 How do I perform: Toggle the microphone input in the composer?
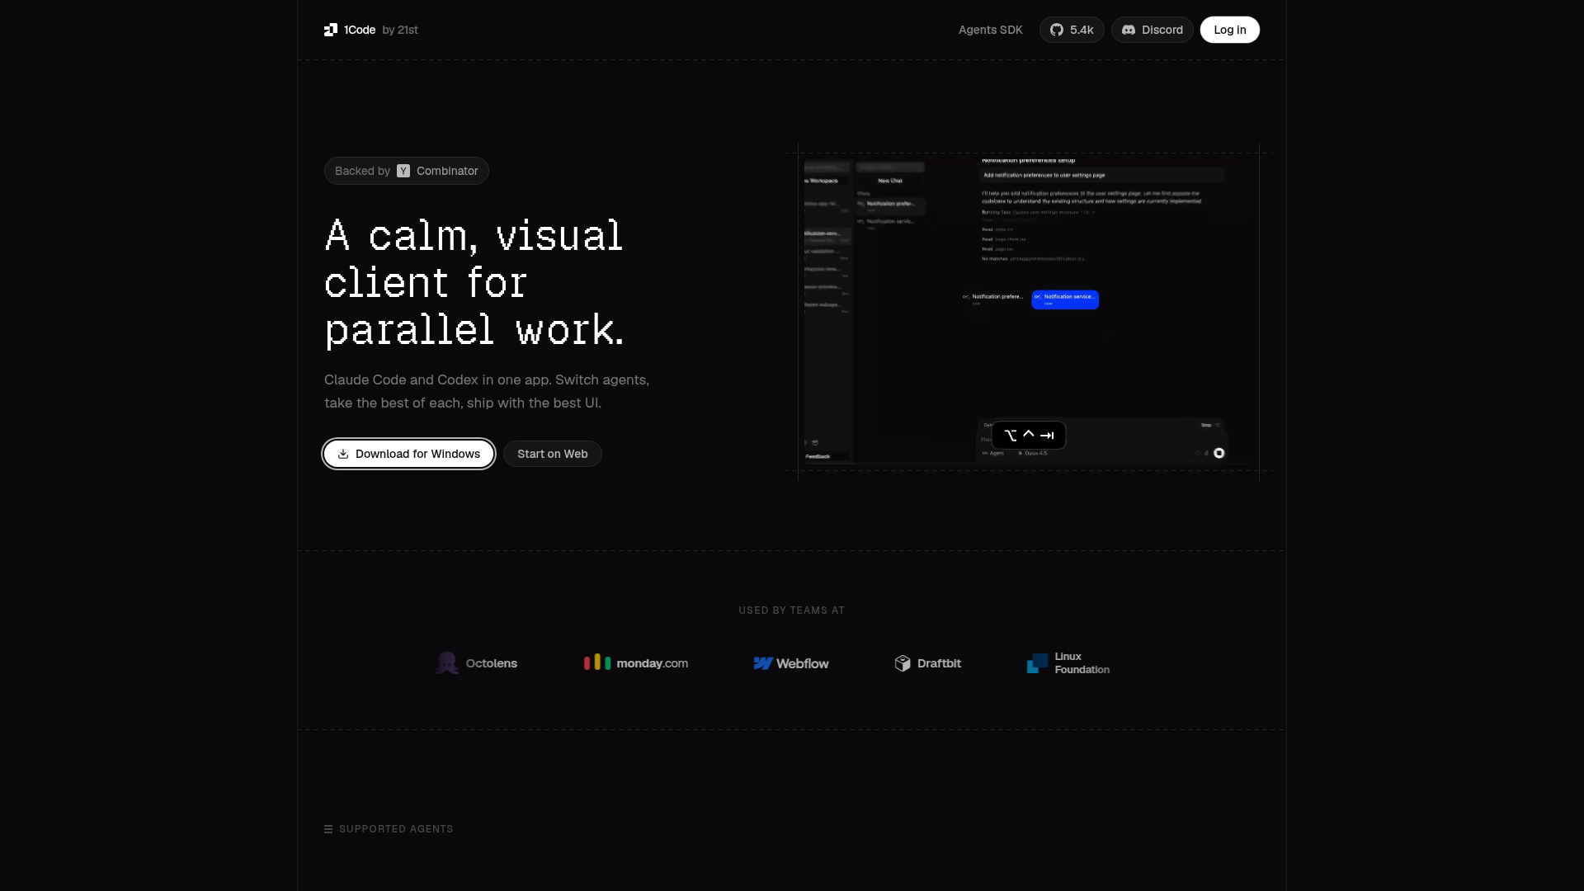coord(1206,454)
